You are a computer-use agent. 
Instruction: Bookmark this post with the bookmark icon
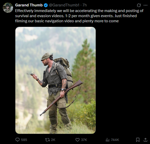click(138, 140)
